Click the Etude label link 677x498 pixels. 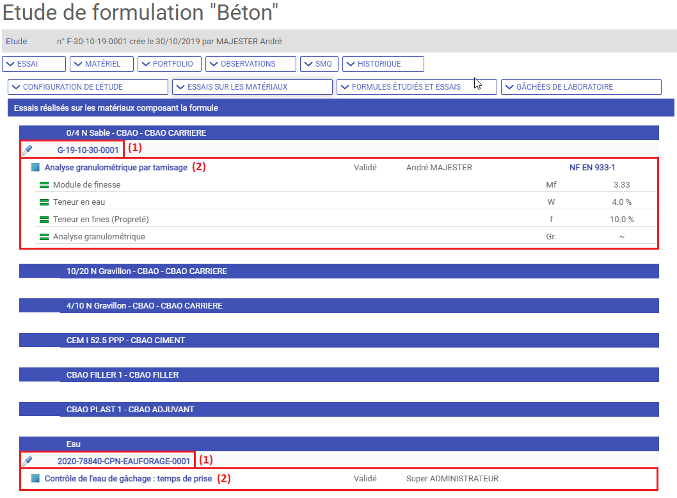tap(17, 41)
